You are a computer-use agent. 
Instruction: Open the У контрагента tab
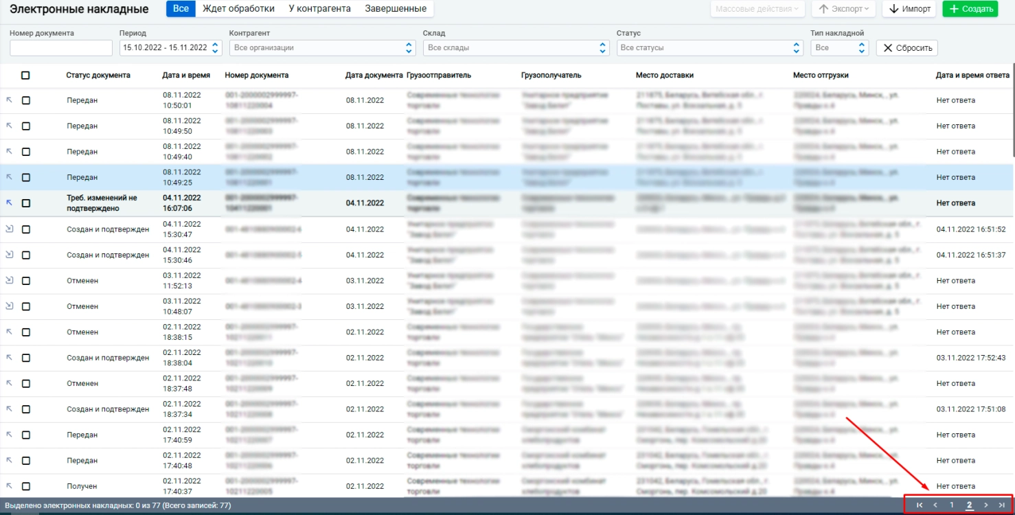point(320,9)
